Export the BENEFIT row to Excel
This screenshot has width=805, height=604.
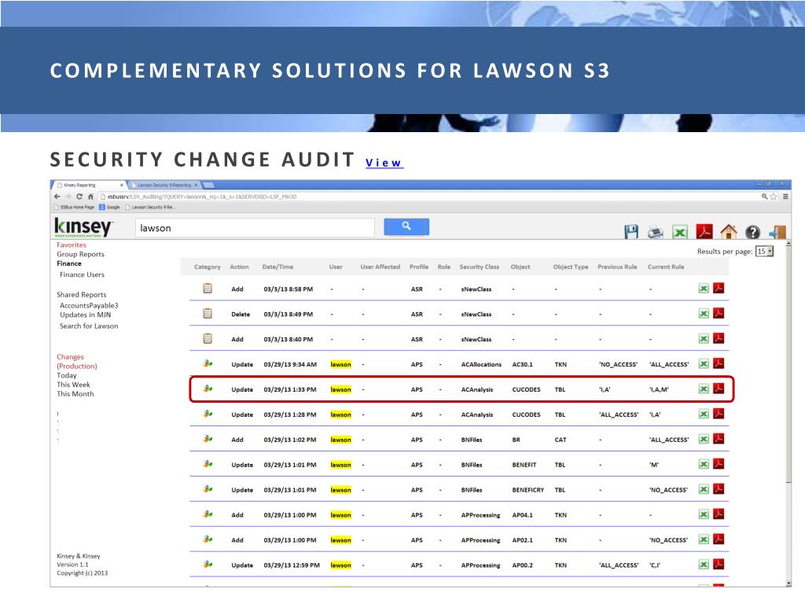pyautogui.click(x=704, y=465)
